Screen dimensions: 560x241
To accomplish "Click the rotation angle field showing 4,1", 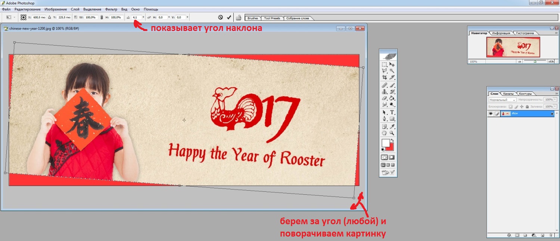I will pyautogui.click(x=136, y=17).
